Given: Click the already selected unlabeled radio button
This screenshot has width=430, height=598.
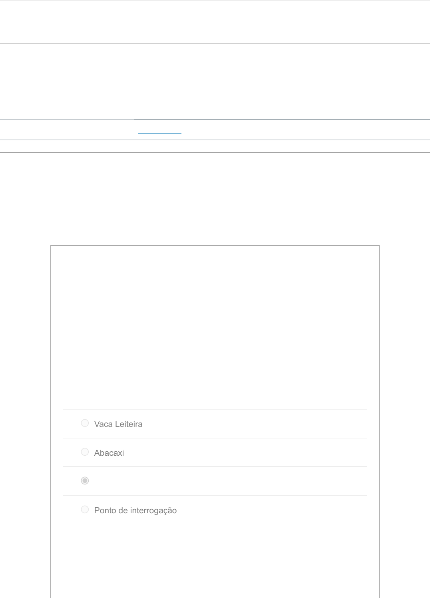Looking at the screenshot, I should point(85,480).
